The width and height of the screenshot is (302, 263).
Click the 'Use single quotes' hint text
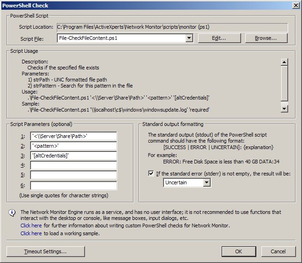click(64, 195)
